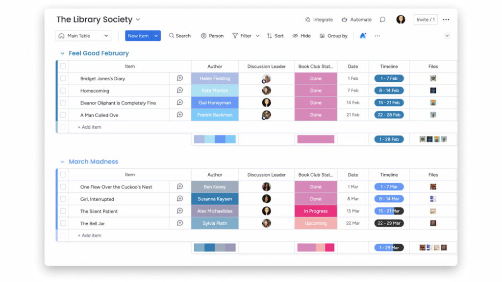Open the Integrate panel

[319, 20]
